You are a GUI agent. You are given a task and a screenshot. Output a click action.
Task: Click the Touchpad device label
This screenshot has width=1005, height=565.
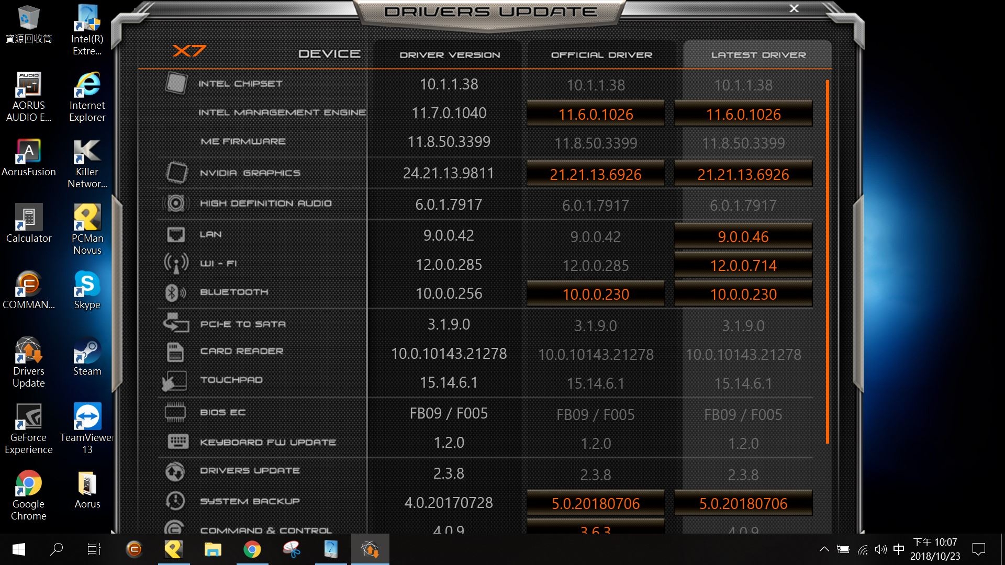click(231, 380)
